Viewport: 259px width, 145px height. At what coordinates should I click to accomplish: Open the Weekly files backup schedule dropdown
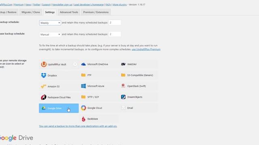(x=50, y=23)
